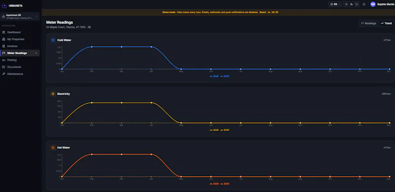395x192 pixels.
Task: Click Cold Water Apr data point
Action: [x=151, y=47]
